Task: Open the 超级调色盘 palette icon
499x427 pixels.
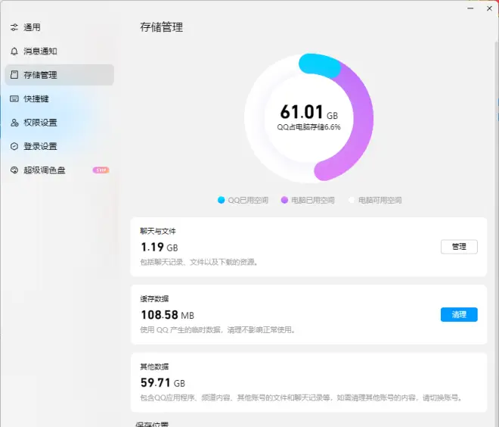Action: [14, 170]
